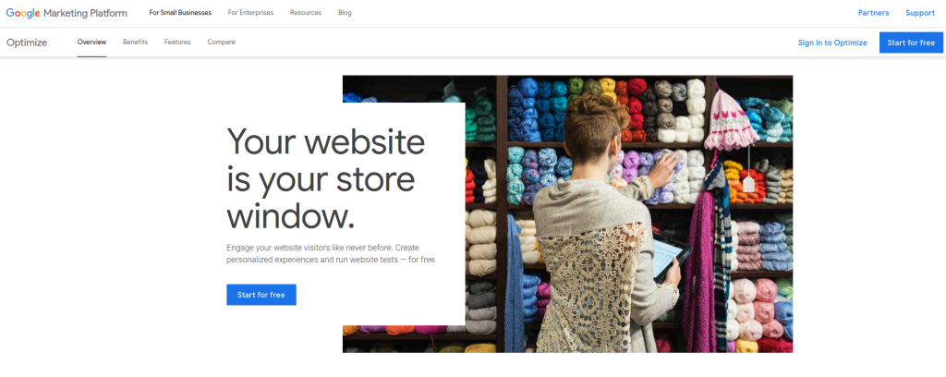Open the For Small Businesses menu
This screenshot has height=377, width=946.
click(180, 13)
